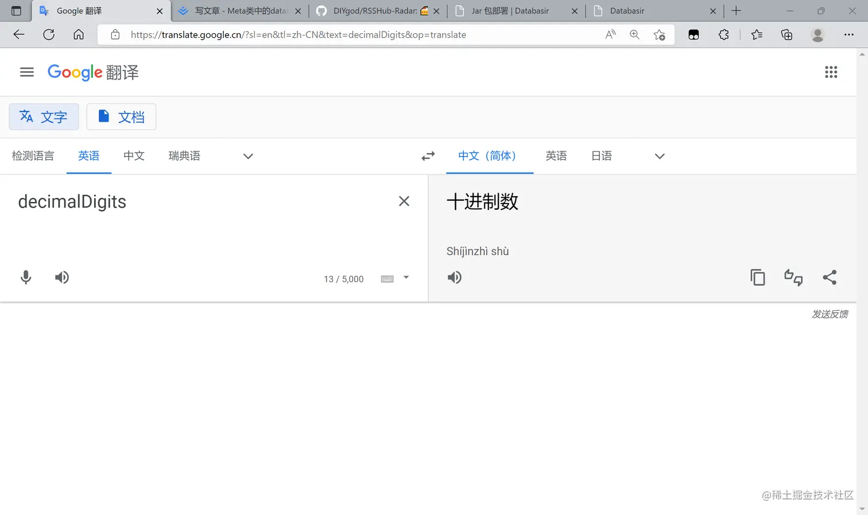Refresh the current page
Image resolution: width=868 pixels, height=515 pixels.
[x=49, y=34]
